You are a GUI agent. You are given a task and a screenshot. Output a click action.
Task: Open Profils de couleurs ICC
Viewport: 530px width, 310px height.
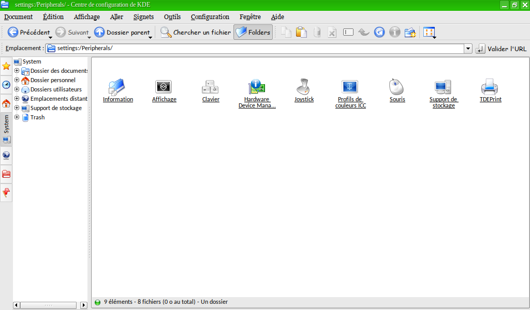coord(350,87)
